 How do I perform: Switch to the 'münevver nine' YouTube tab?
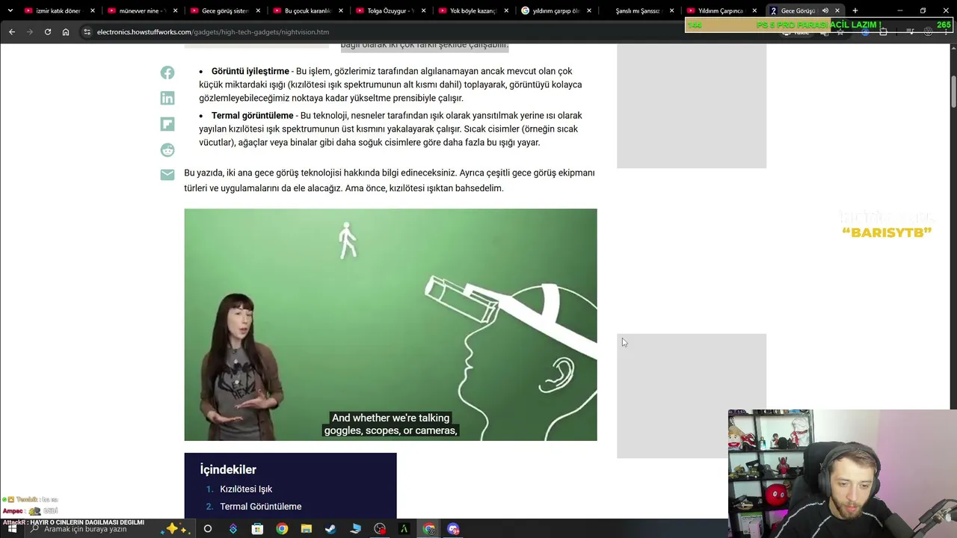point(142,11)
